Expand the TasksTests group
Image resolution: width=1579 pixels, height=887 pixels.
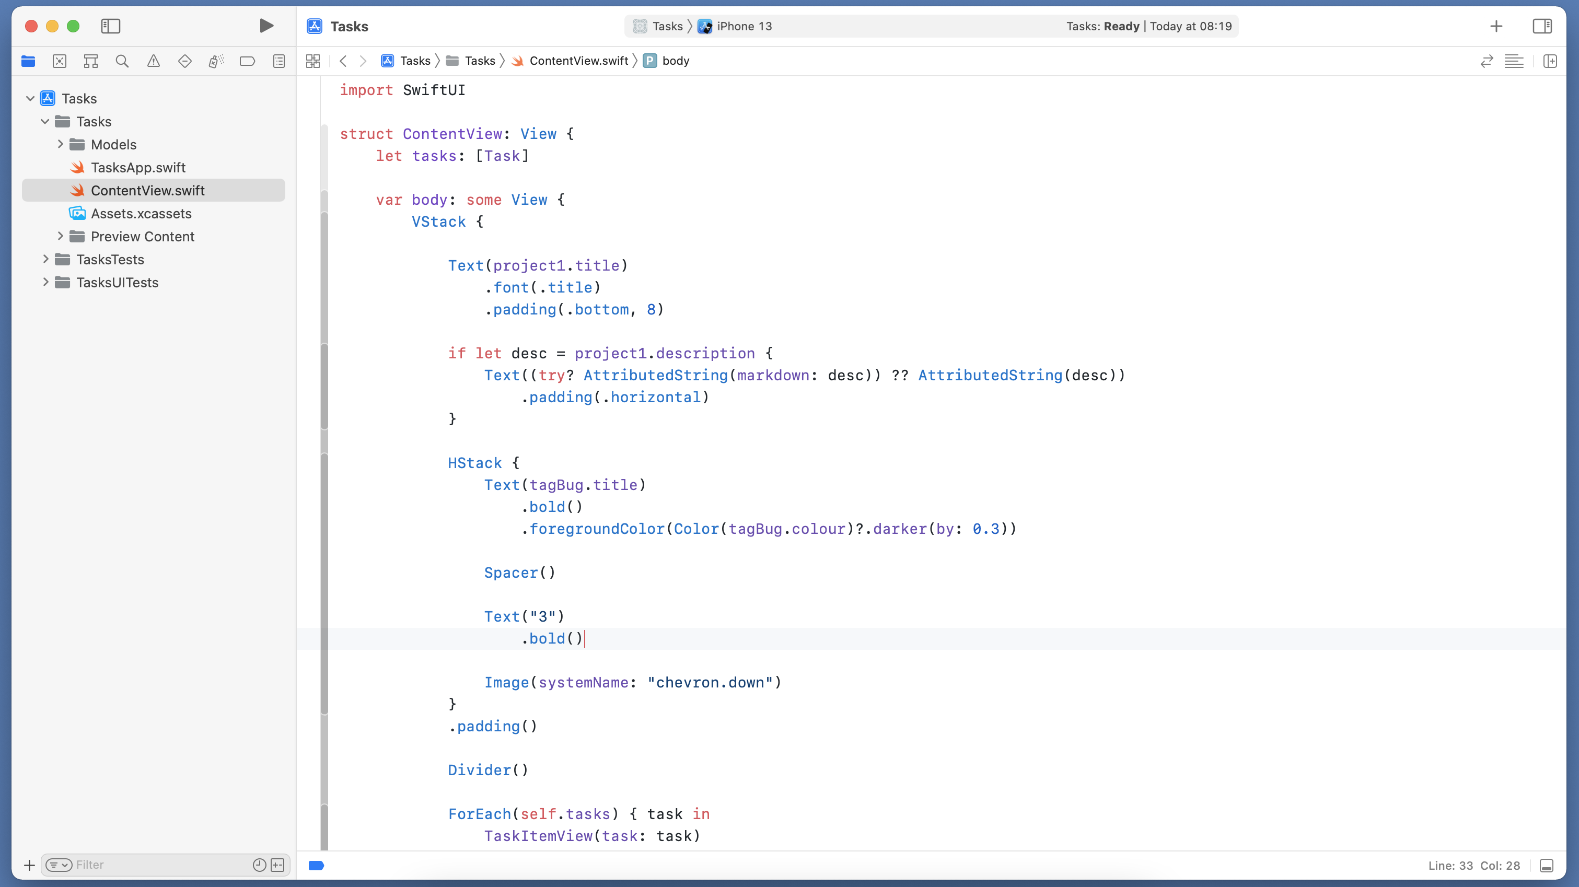click(x=43, y=259)
